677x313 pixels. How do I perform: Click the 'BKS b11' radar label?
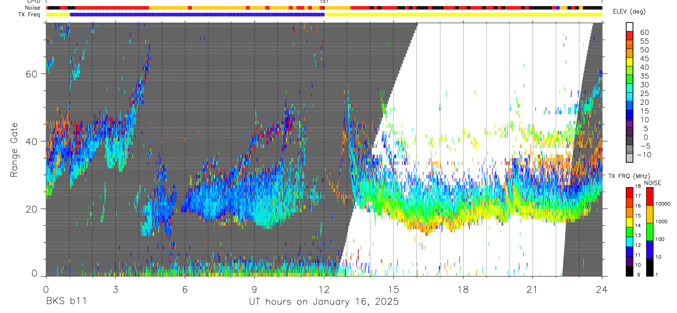point(66,301)
